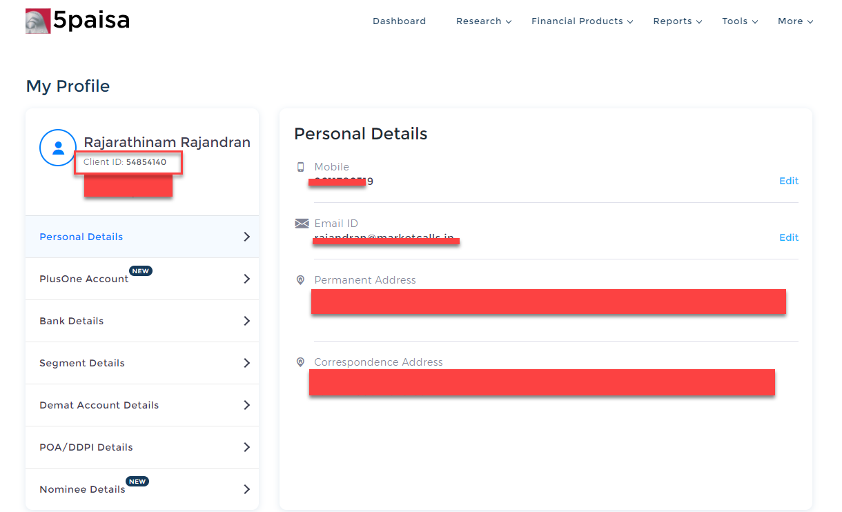Click chevron next to PlusOne Account
Screen dimensions: 842x512
click(x=246, y=279)
